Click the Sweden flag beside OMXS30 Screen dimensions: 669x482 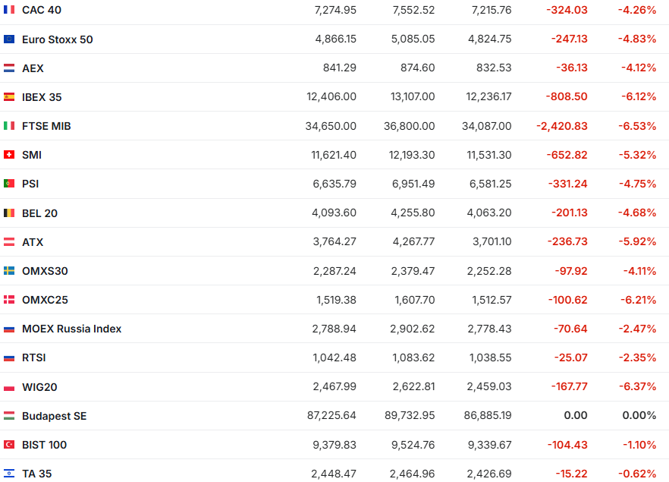click(9, 271)
